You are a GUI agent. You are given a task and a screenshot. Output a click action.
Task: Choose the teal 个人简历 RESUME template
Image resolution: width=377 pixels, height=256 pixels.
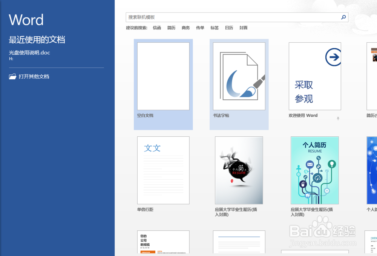point(315,170)
